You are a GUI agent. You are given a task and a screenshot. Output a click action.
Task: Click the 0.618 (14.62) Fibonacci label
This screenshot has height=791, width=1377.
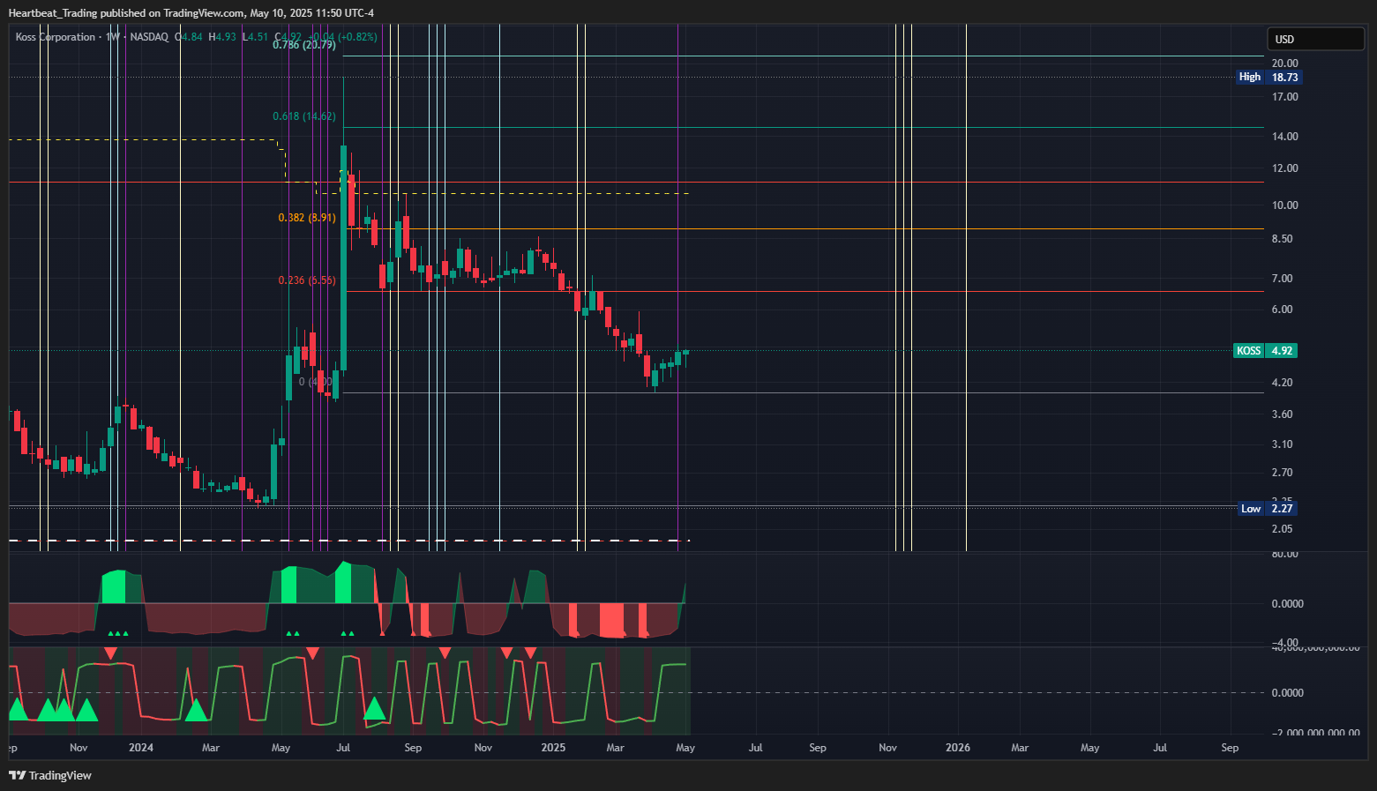click(304, 116)
